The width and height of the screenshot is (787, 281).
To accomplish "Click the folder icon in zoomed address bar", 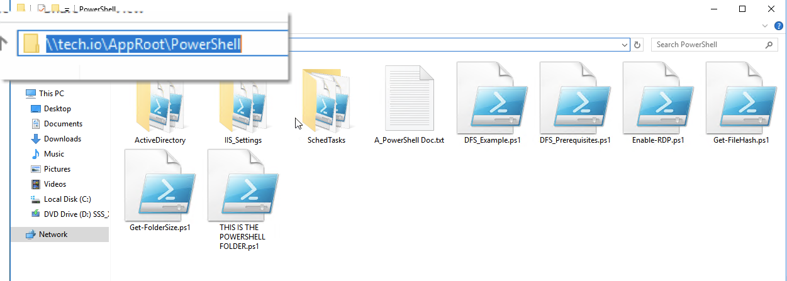I will 31,43.
